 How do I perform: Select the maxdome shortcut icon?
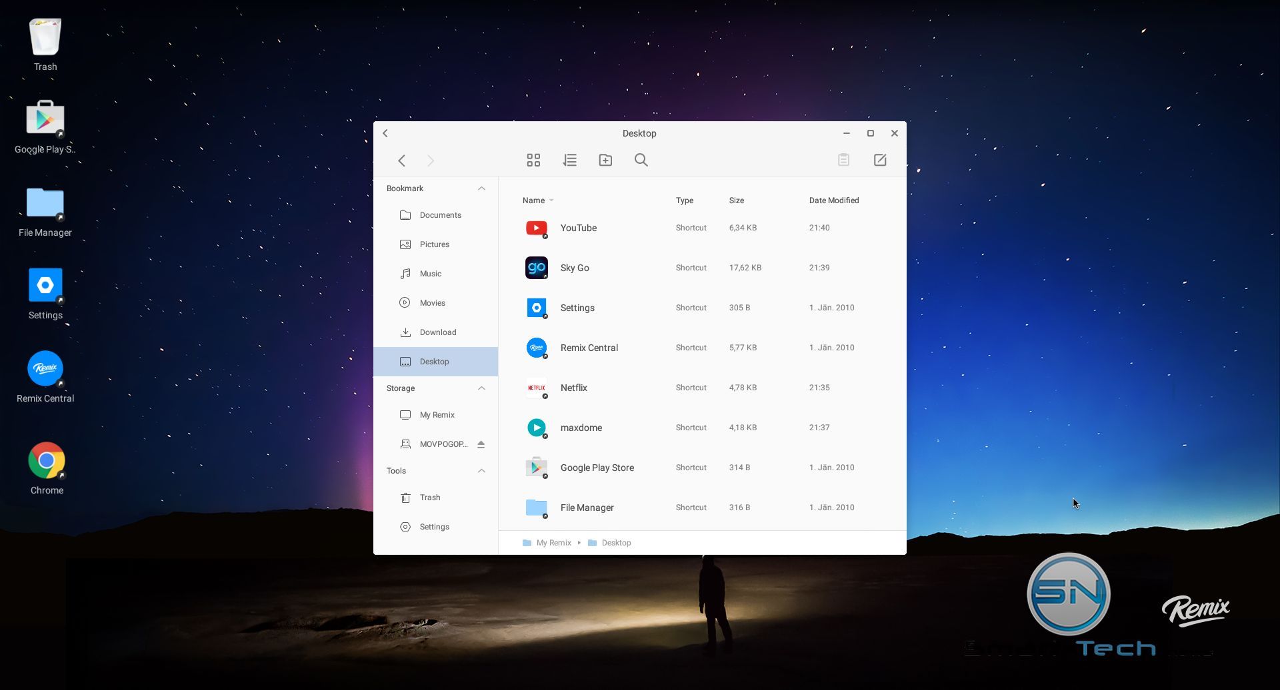pyautogui.click(x=537, y=428)
